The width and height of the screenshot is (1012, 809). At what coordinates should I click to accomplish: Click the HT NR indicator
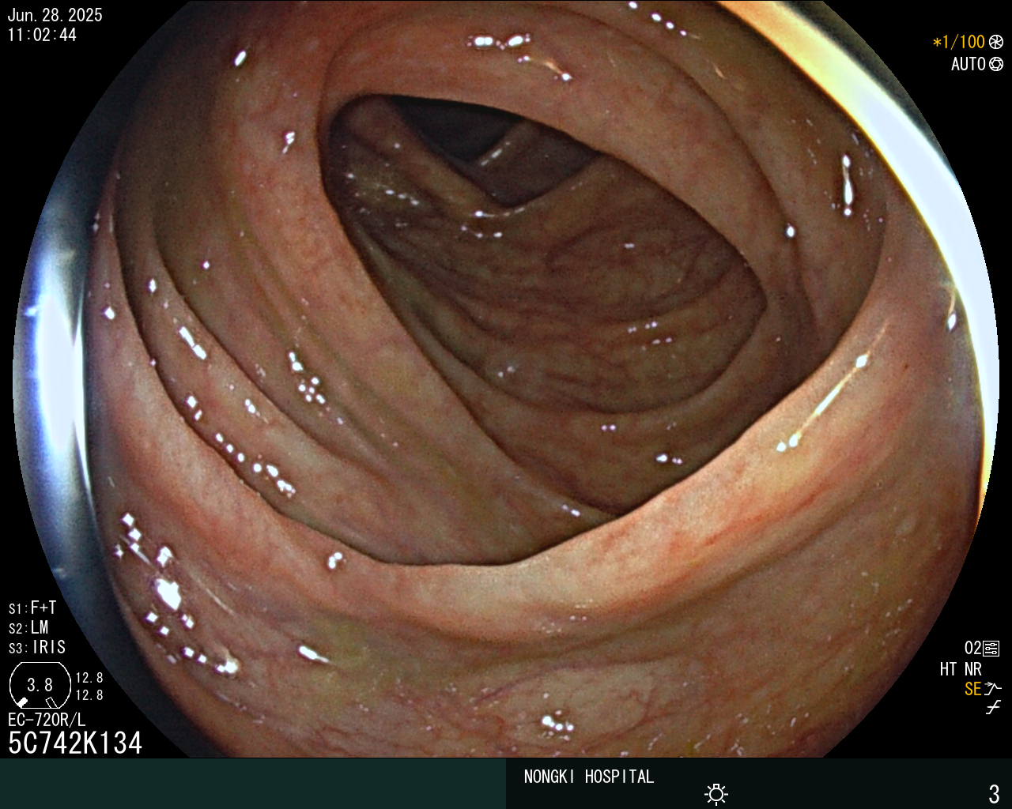click(961, 669)
